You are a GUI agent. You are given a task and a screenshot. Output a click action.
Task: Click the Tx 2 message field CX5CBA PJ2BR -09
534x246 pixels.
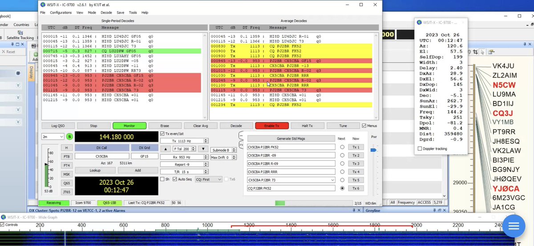pos(291,155)
